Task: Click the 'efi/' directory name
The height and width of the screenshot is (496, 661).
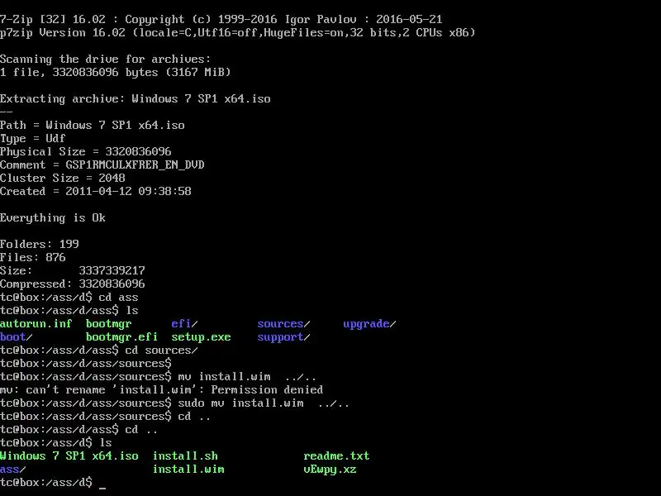Action: point(184,324)
